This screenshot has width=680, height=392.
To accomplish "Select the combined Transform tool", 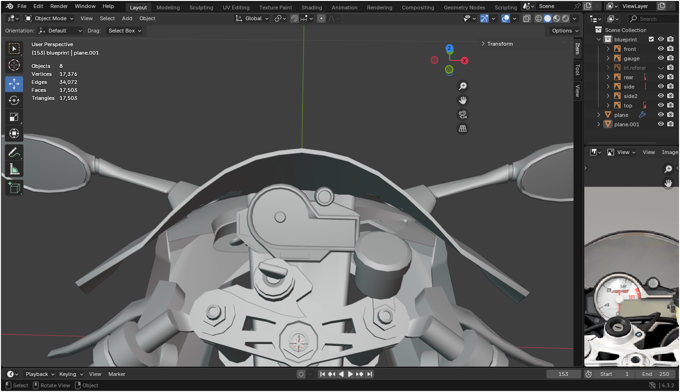I will [x=14, y=133].
